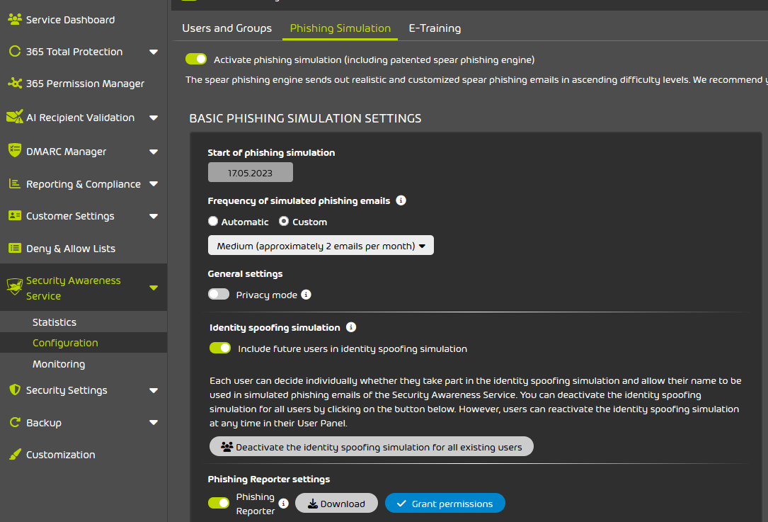Open Customization in sidebar

pyautogui.click(x=61, y=455)
